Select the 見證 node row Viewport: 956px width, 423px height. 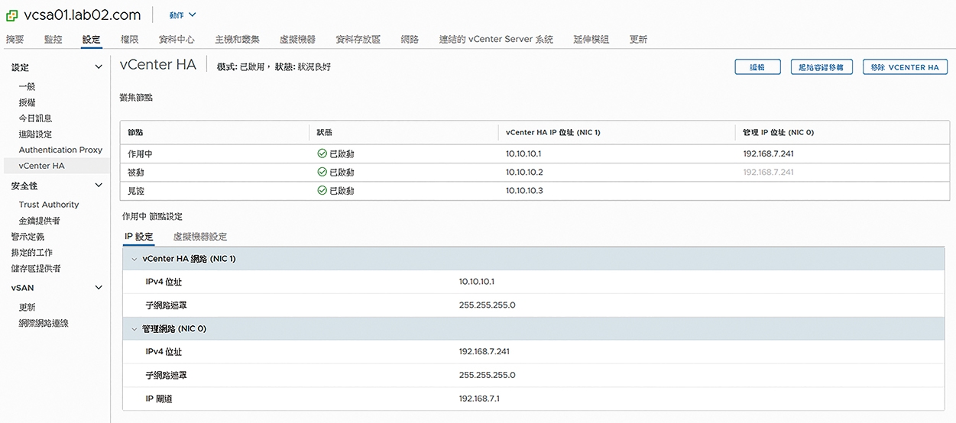pyautogui.click(x=535, y=190)
